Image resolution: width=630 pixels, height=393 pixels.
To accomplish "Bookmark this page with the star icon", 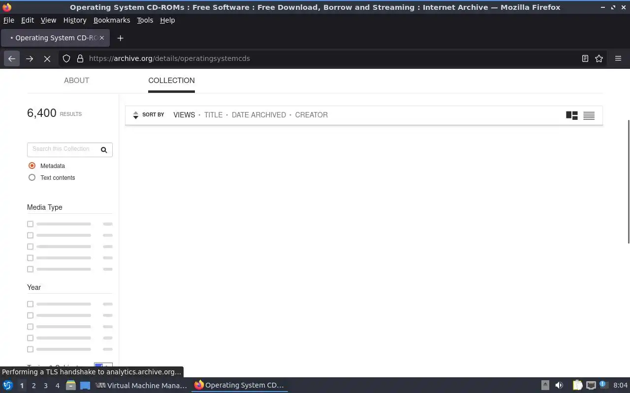I will coord(599,58).
